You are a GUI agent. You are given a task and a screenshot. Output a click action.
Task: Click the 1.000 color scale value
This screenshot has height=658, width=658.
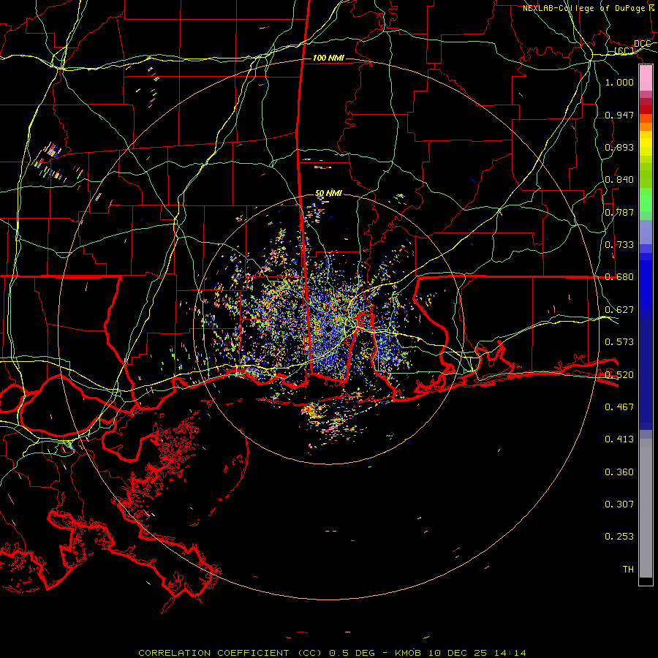pyautogui.click(x=619, y=82)
